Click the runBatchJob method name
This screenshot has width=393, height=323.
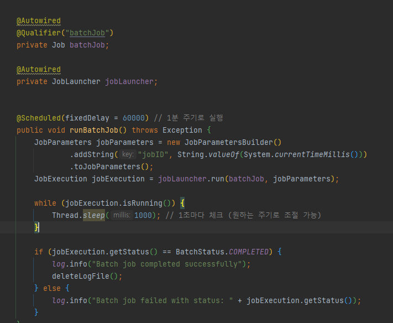tap(94, 130)
